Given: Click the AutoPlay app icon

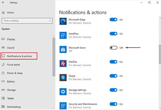Looking at the screenshot, I should point(63,35).
